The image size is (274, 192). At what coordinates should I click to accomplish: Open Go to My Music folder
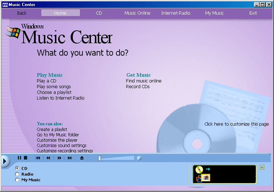pyautogui.click(x=58, y=135)
